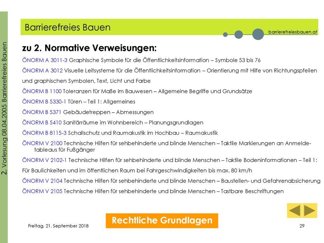Viewport: 324px width, 243px height.
Task: Open ÖNORM V 2104 link
Action: point(42,181)
